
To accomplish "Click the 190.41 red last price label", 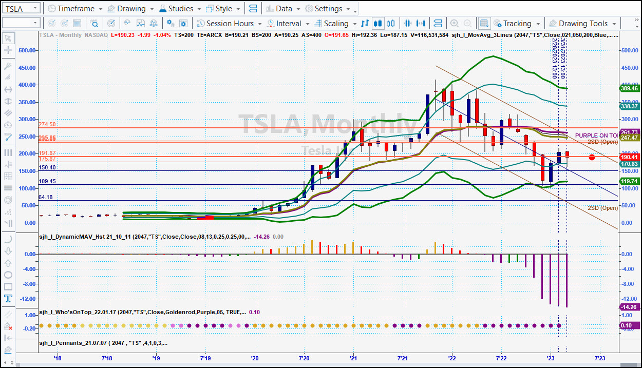I will tap(629, 157).
